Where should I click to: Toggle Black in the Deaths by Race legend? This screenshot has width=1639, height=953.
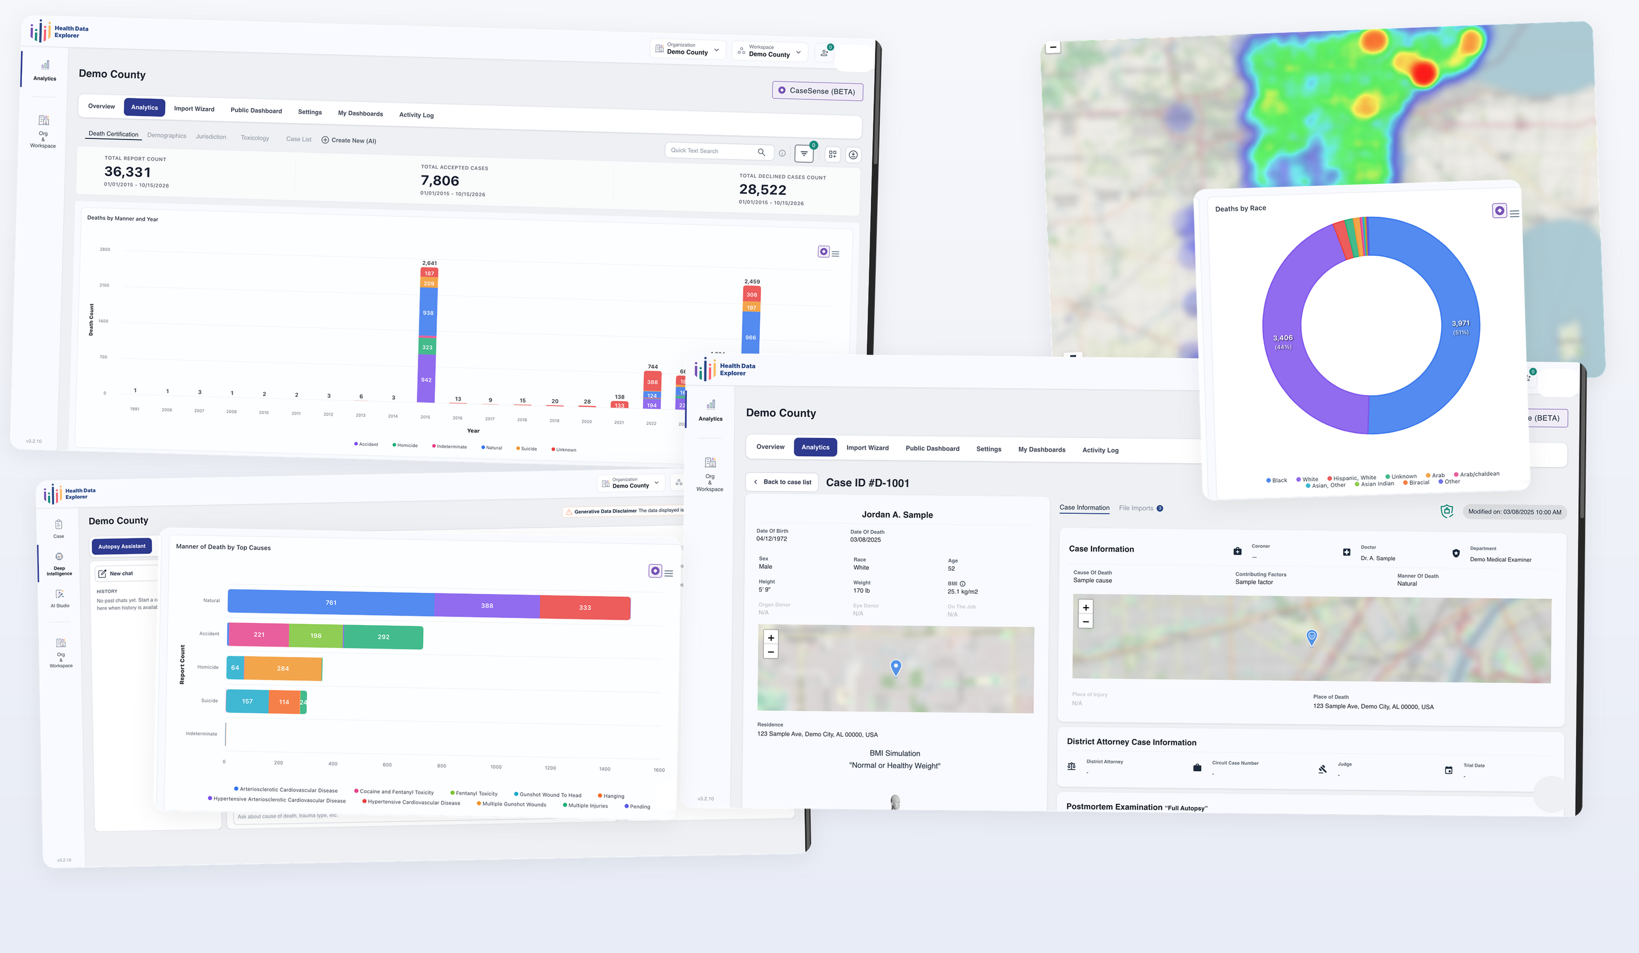pyautogui.click(x=1277, y=480)
